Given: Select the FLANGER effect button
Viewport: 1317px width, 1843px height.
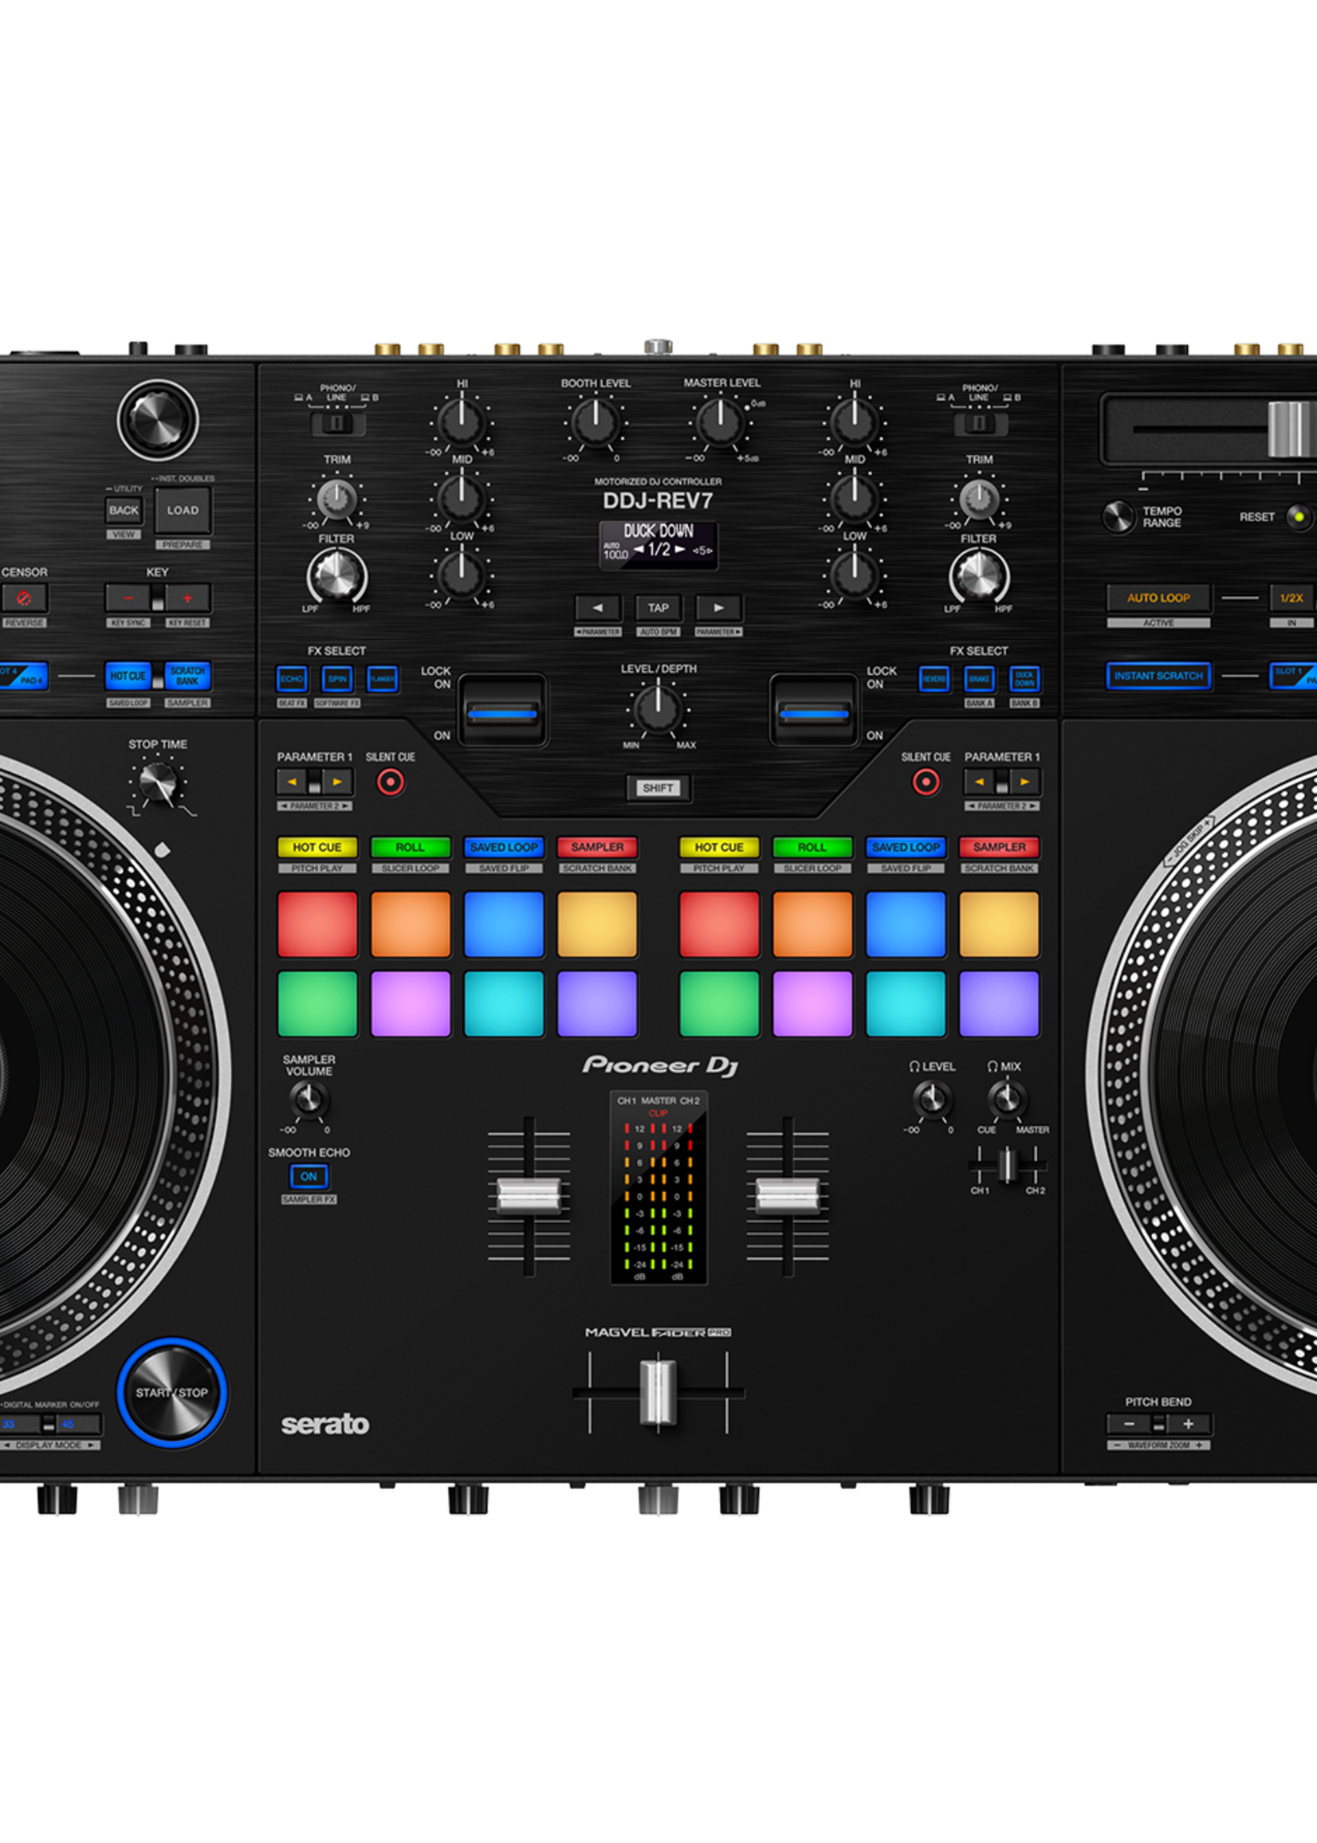Looking at the screenshot, I should point(382,679).
